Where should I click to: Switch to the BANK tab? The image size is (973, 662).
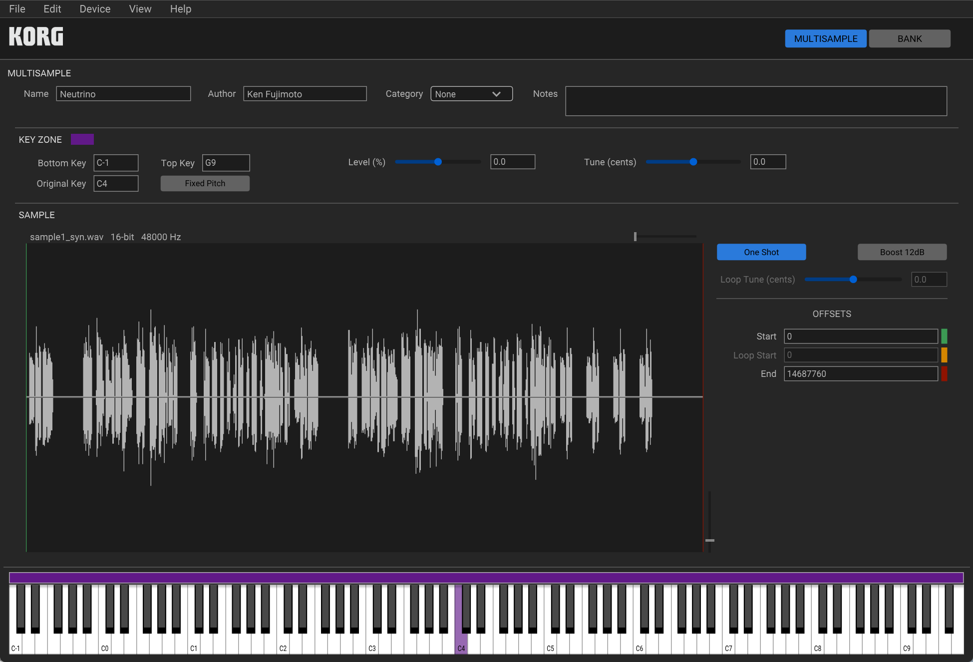[x=910, y=38]
